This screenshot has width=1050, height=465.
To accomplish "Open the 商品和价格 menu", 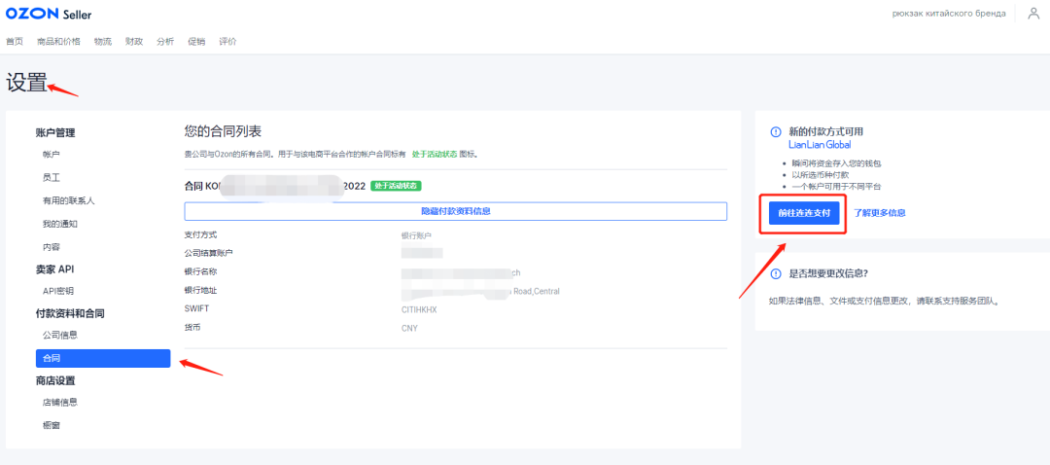I will tap(58, 41).
